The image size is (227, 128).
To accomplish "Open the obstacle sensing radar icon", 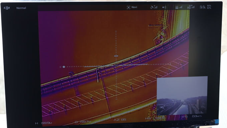I will pos(164,7).
